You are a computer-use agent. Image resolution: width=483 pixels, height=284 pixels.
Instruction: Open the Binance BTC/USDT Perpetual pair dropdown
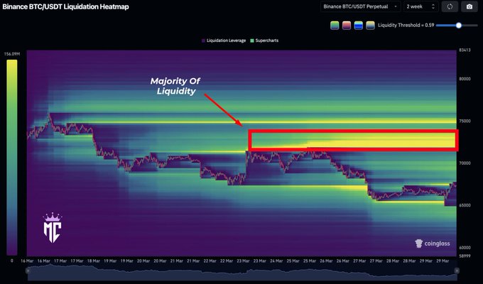tap(360, 6)
